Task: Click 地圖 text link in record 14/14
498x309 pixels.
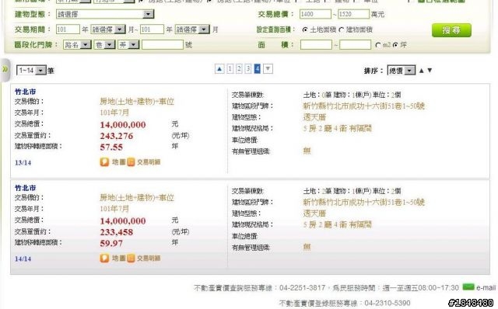Action: point(119,259)
